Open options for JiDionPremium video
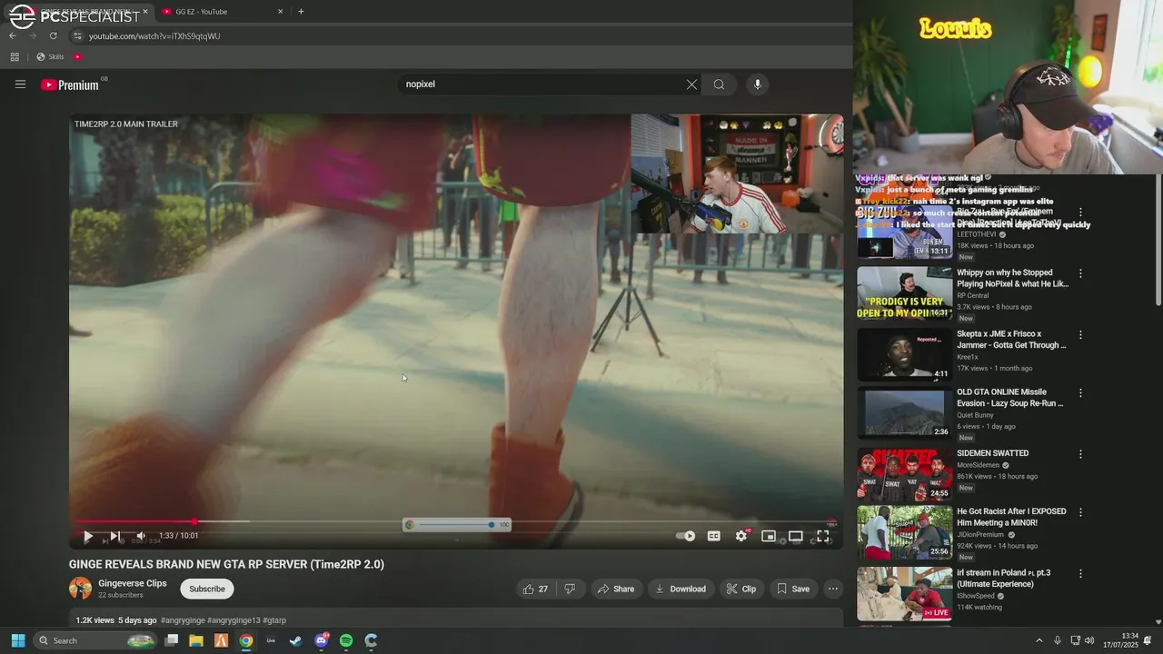 (1080, 513)
